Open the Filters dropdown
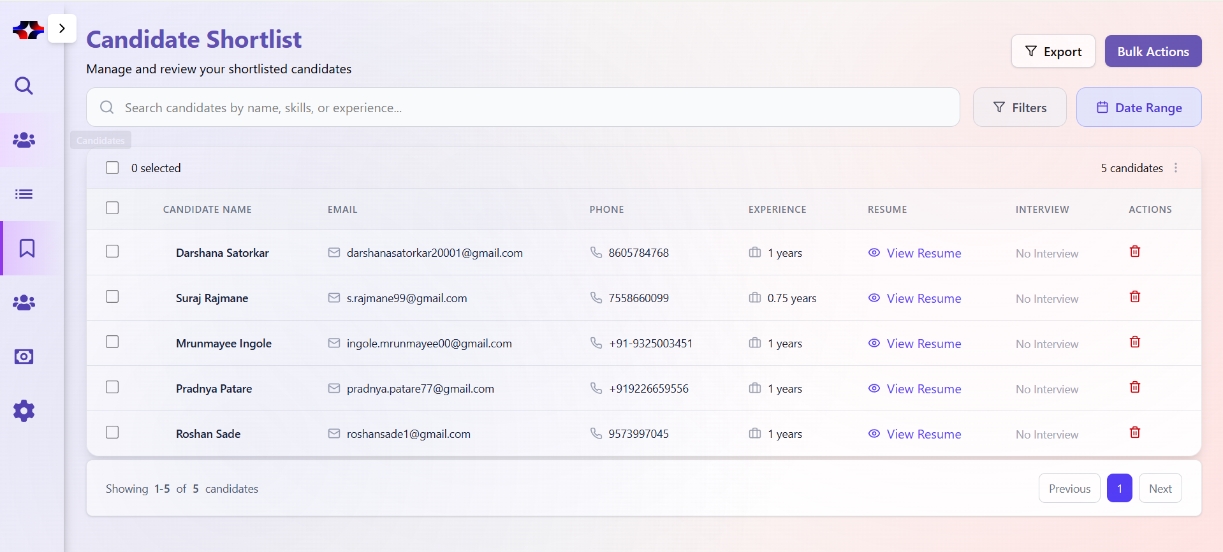 point(1019,108)
